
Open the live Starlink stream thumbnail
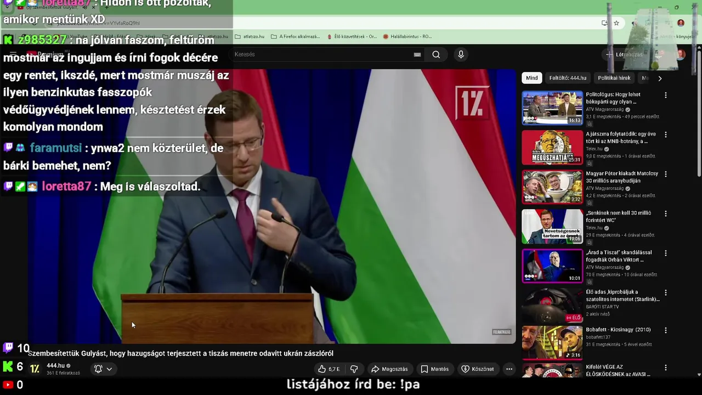[x=552, y=306]
